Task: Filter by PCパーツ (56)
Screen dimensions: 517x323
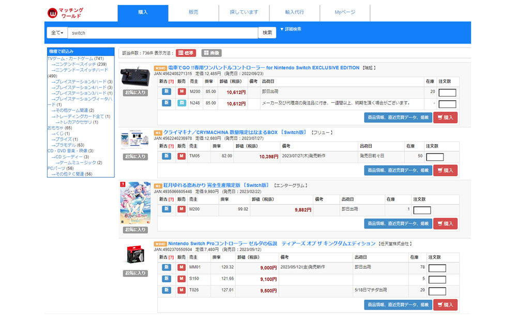Action: tap(60, 168)
